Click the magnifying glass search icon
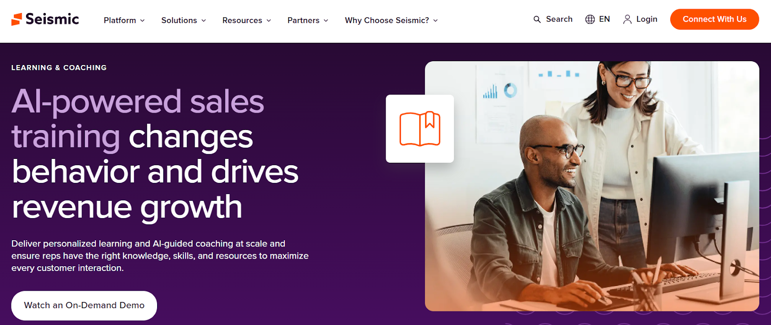The image size is (771, 325). point(537,19)
